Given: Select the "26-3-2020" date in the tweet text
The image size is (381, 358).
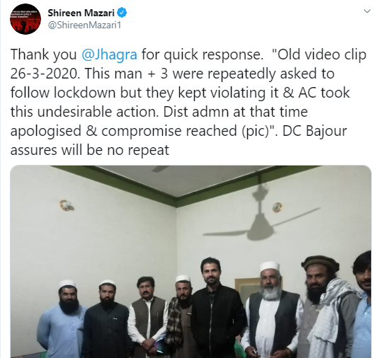Looking at the screenshot, I should coord(45,74).
